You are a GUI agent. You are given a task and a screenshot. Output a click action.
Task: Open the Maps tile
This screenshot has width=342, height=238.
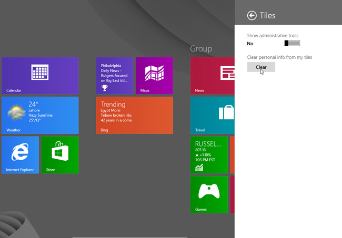click(x=154, y=76)
